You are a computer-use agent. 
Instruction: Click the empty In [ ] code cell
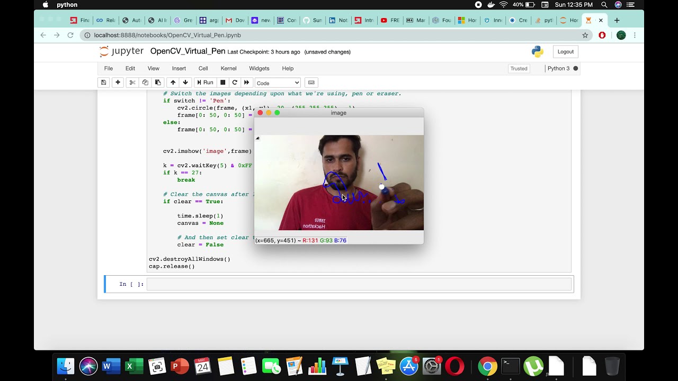coord(359,284)
